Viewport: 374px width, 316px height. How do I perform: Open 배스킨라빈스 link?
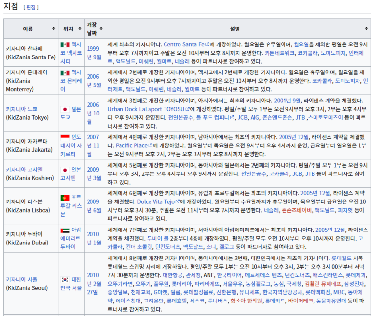coord(328,275)
